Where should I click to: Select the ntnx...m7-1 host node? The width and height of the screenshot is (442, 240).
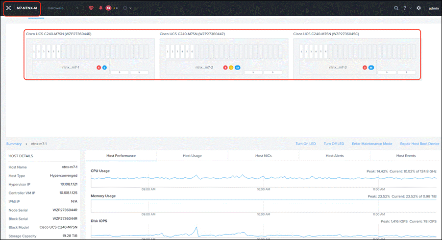tap(71, 67)
